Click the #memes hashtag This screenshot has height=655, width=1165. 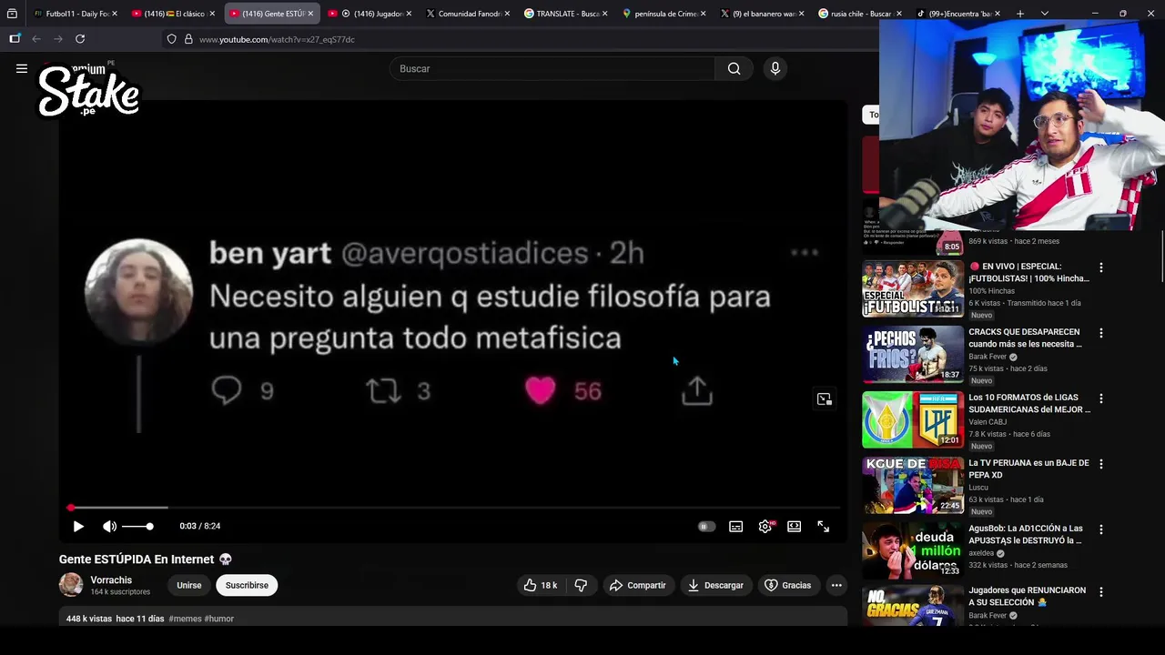tap(185, 619)
